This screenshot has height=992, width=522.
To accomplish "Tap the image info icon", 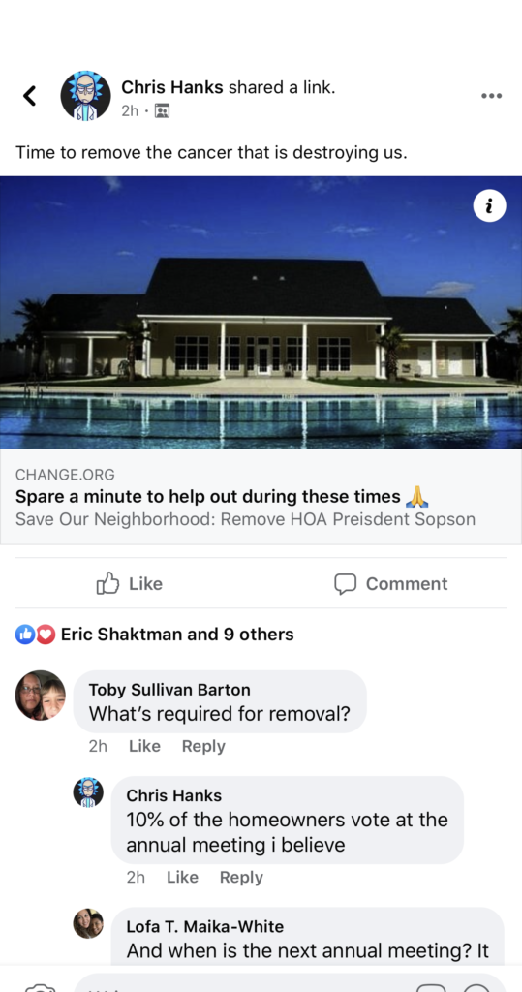I will click(489, 205).
